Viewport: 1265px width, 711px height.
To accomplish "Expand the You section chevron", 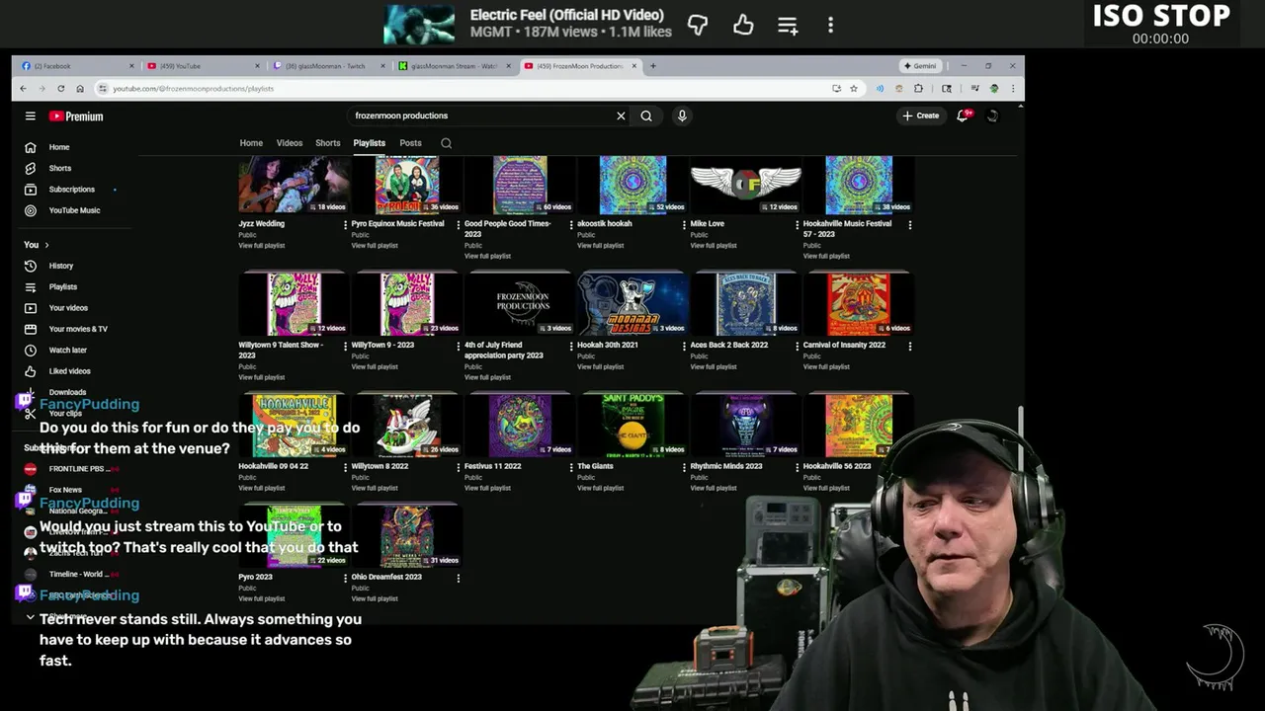I will tap(46, 245).
